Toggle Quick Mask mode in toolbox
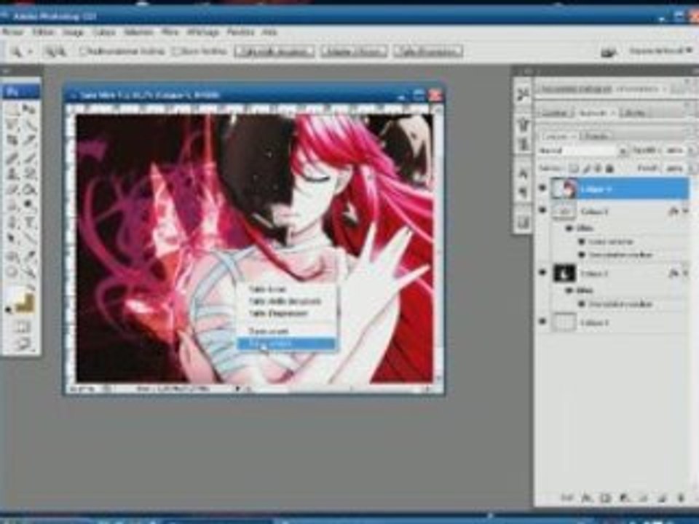 21,327
